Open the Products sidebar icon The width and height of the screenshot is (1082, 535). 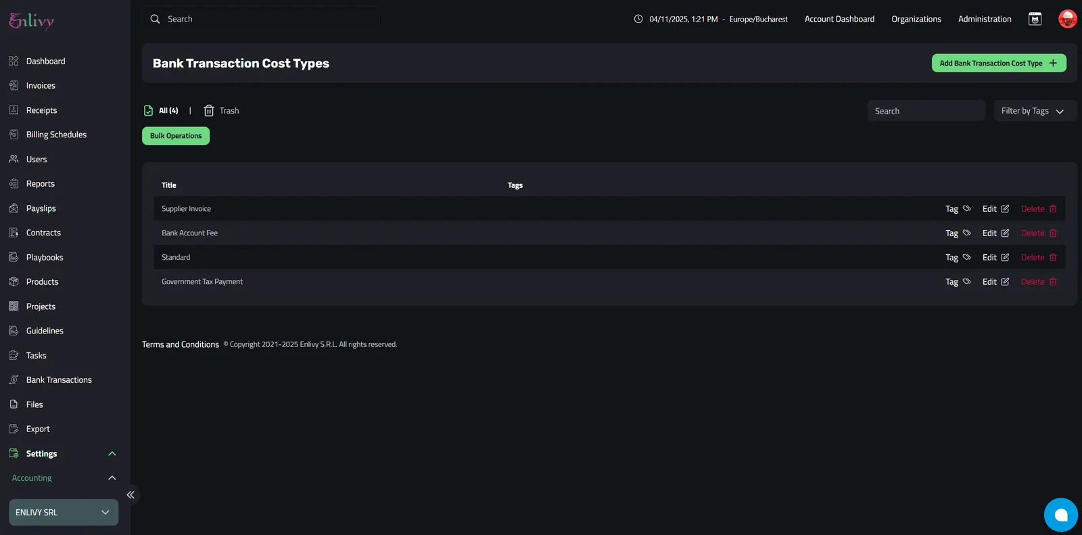14,281
